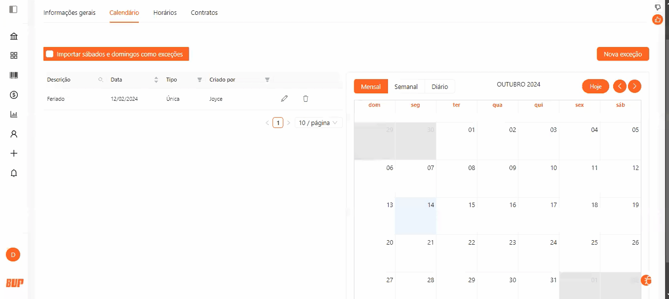This screenshot has width=669, height=299.
Task: Switch to Informações gerais tab
Action: pos(70,13)
